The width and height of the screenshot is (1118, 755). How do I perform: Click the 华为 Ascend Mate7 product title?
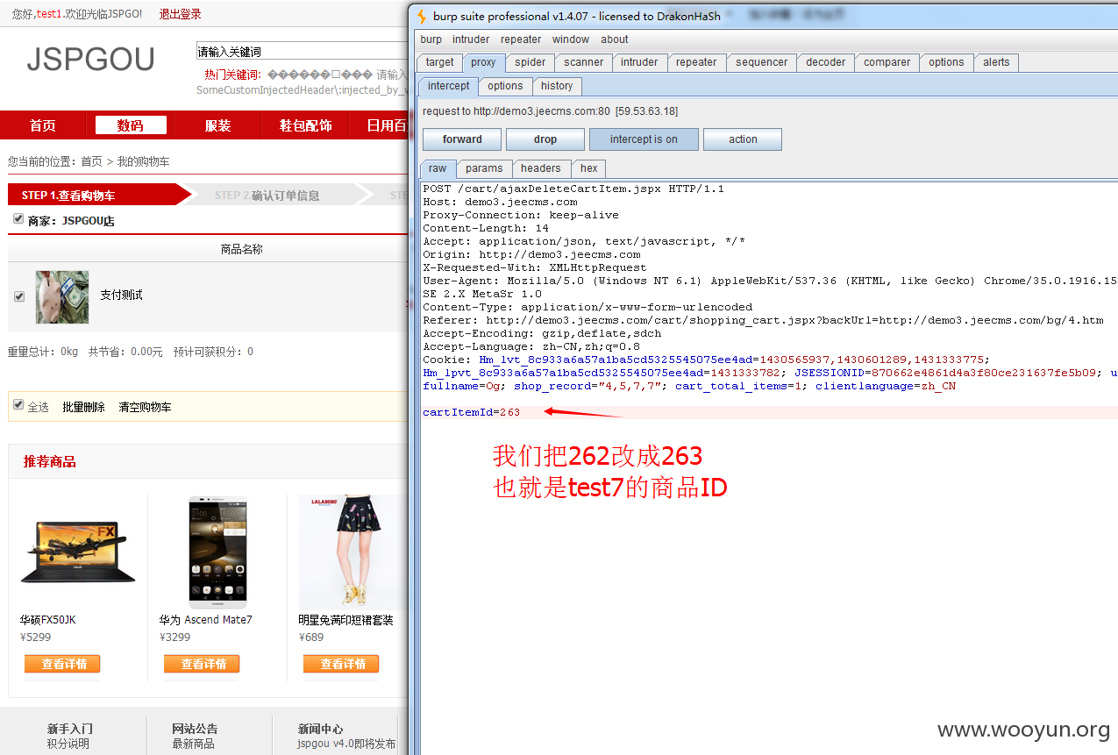(206, 620)
